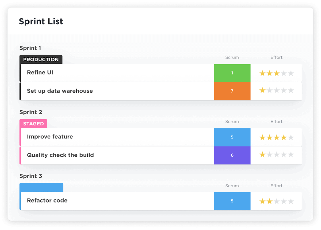321x230 pixels.
Task: Select the orange Scrum badge showing 7
Action: click(232, 91)
